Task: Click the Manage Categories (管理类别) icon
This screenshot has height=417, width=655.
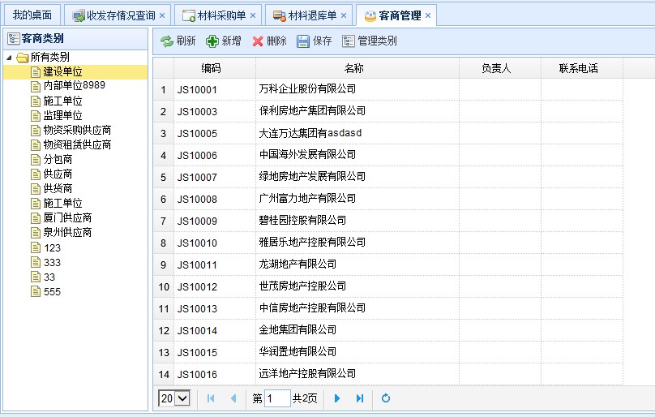Action: [349, 41]
